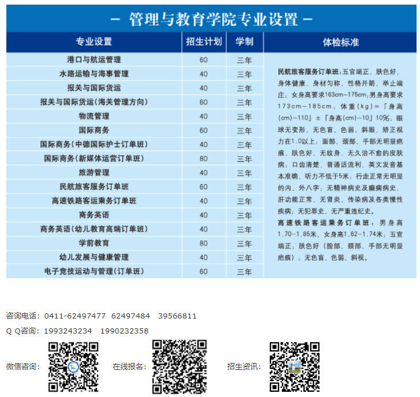Select the 电子竞技运动与管理(订单班) major
This screenshot has width=420, height=397.
(x=94, y=271)
